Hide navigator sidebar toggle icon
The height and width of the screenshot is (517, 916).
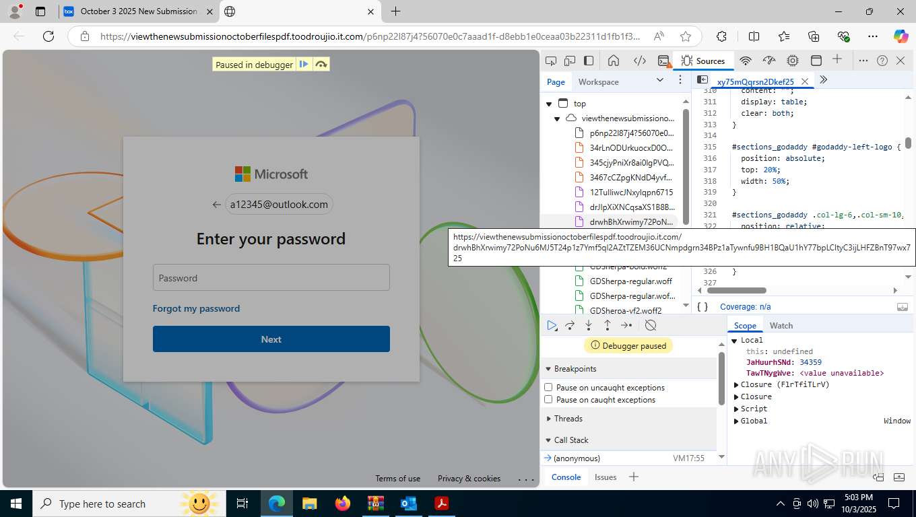[702, 80]
